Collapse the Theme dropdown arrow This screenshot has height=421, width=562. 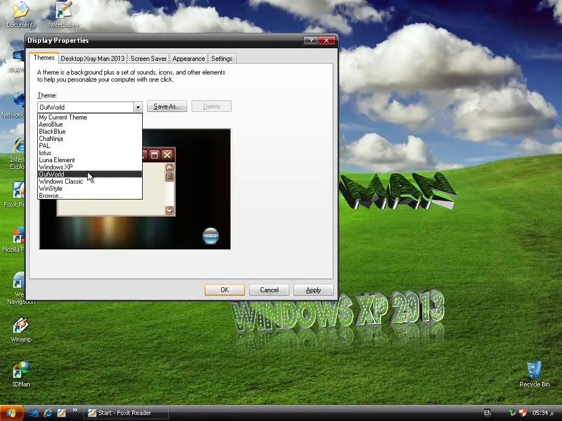[x=138, y=107]
